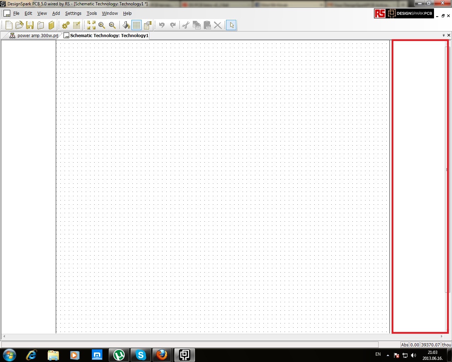Image resolution: width=452 pixels, height=362 pixels.
Task: Click the thou units indicator
Action: pos(446,345)
